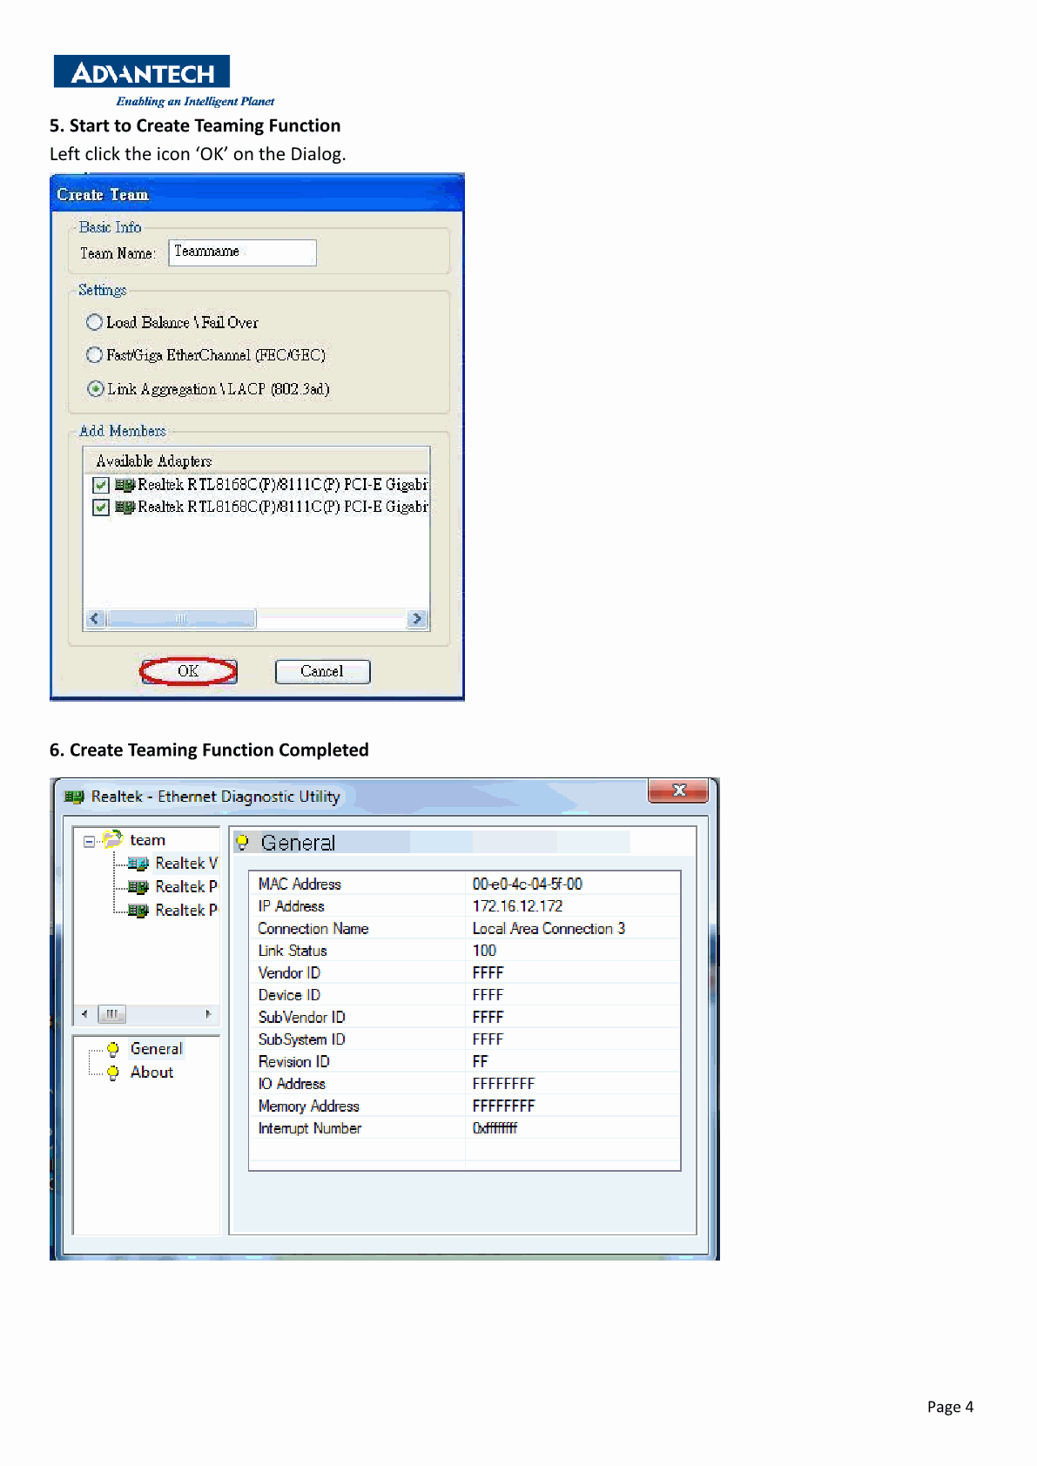The width and height of the screenshot is (1037, 1466).
Task: Click the SubSystem ID row label
Action: click(302, 1039)
